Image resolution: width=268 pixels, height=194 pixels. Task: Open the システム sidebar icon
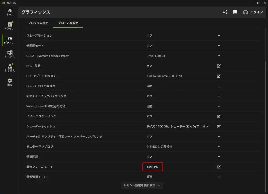(10, 54)
